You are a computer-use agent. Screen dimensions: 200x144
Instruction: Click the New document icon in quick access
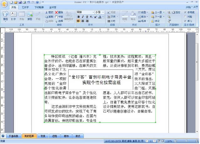tap(12, 2)
